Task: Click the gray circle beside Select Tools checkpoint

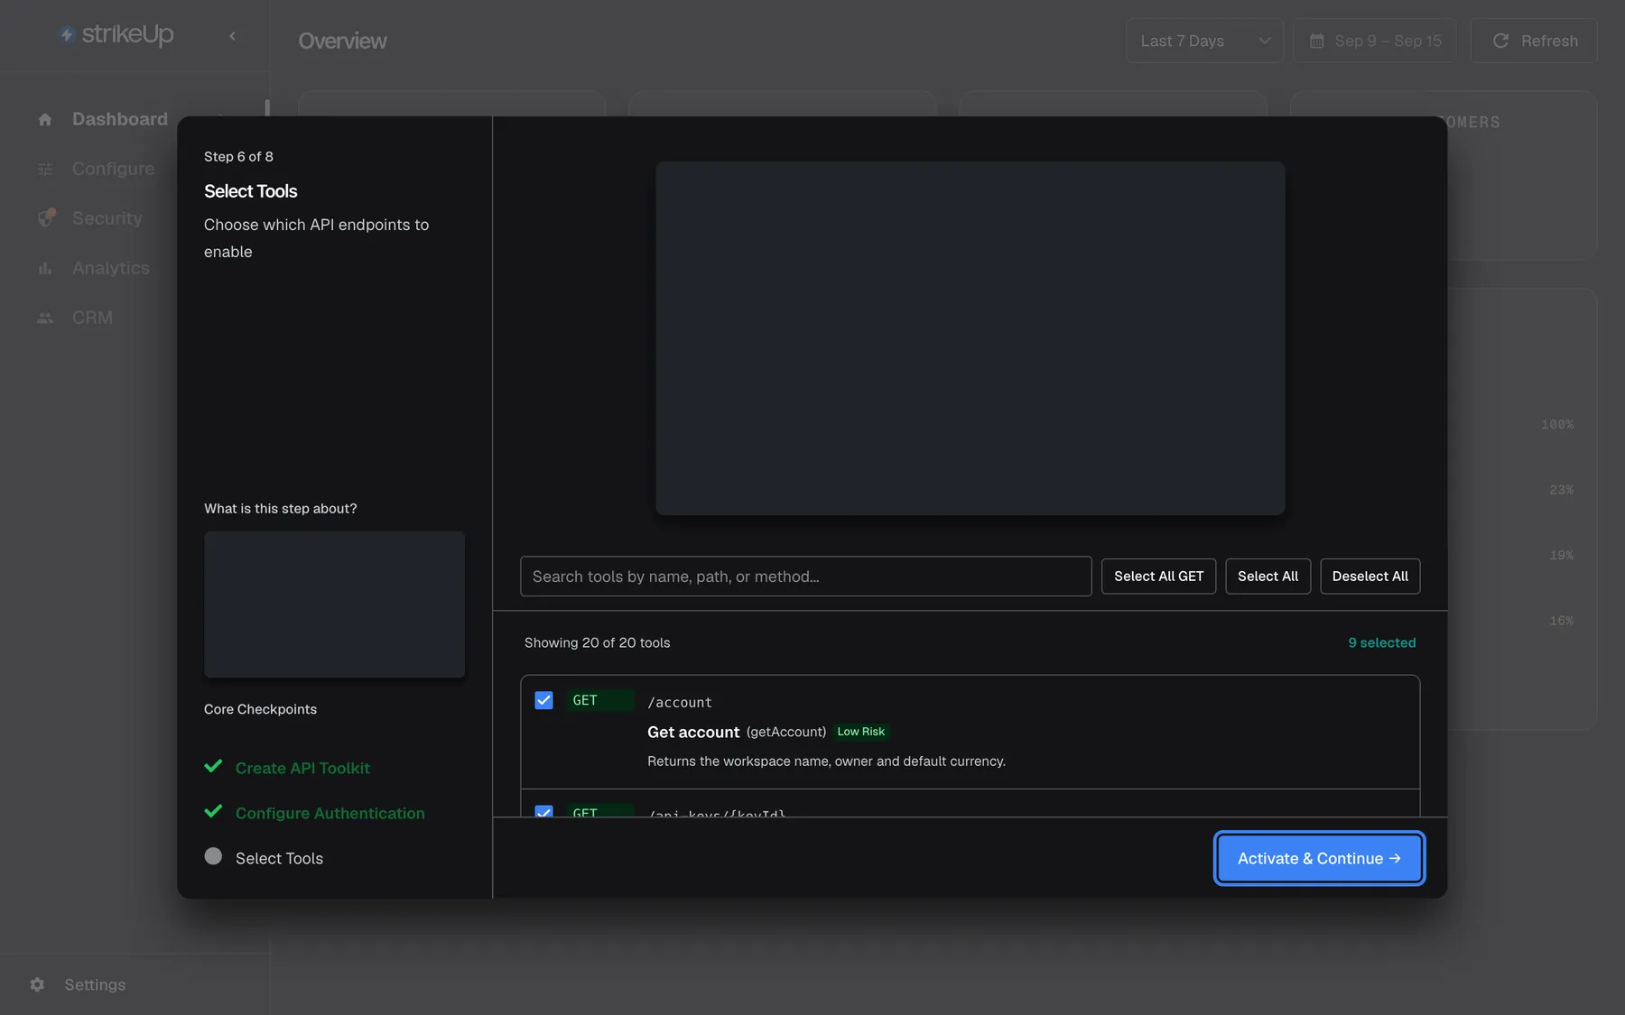Action: click(x=213, y=856)
